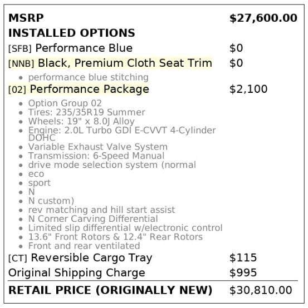Viewport: 308px width, 308px height.
Task: Click the $30,810.00 retail price total
Action: 261,290
